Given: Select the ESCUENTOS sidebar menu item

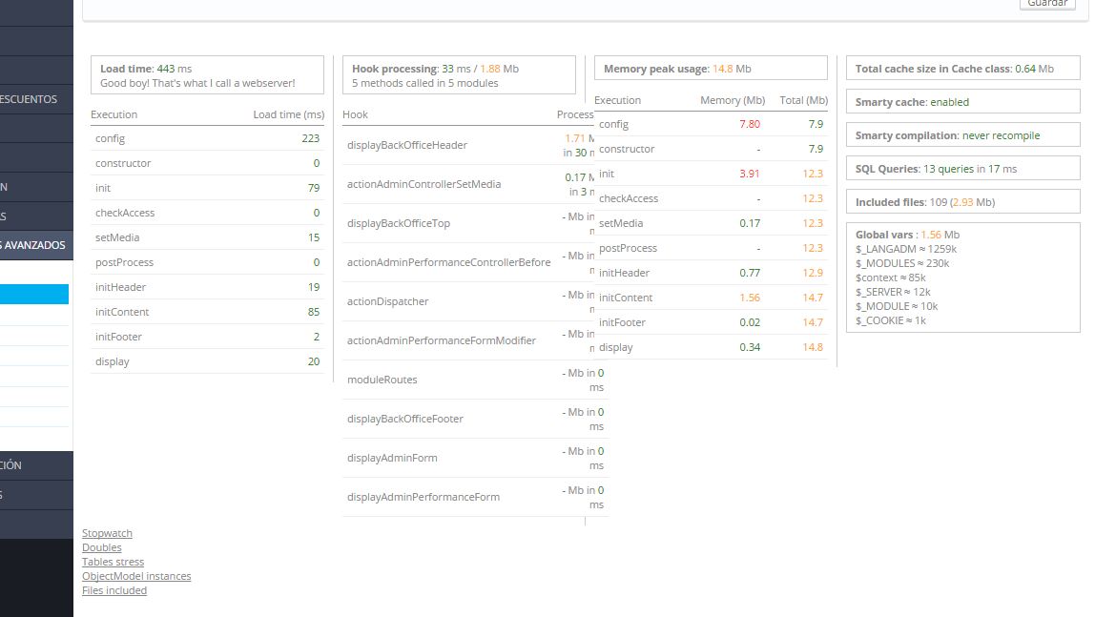Looking at the screenshot, I should click(x=36, y=99).
